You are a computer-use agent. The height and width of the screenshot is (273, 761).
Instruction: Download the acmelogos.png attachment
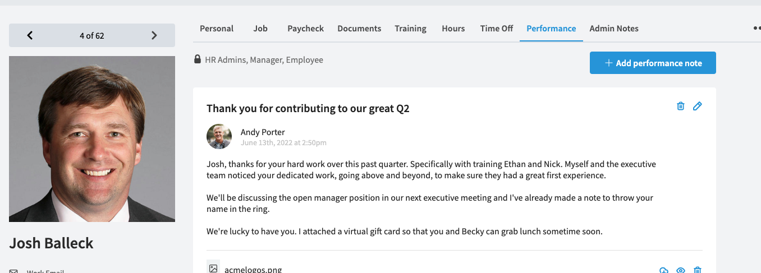coord(664,270)
